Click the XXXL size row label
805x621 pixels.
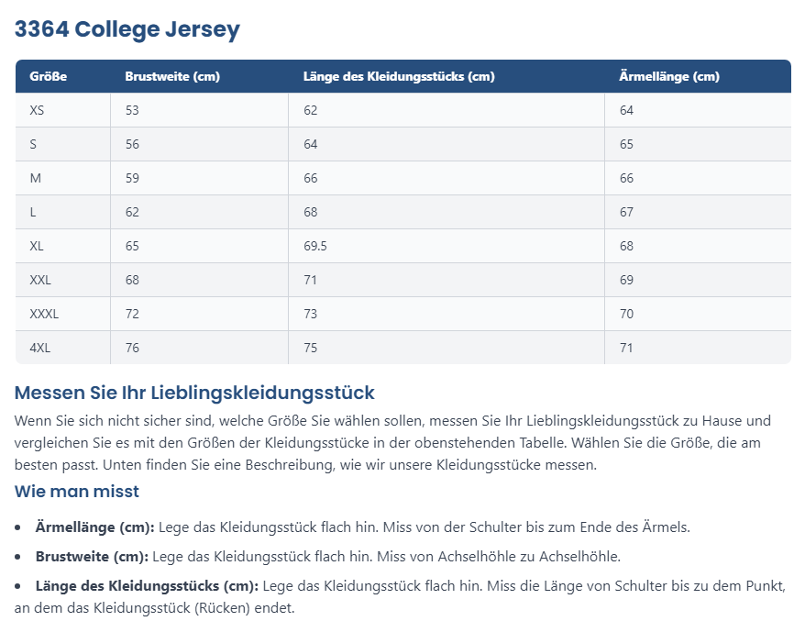pos(44,314)
